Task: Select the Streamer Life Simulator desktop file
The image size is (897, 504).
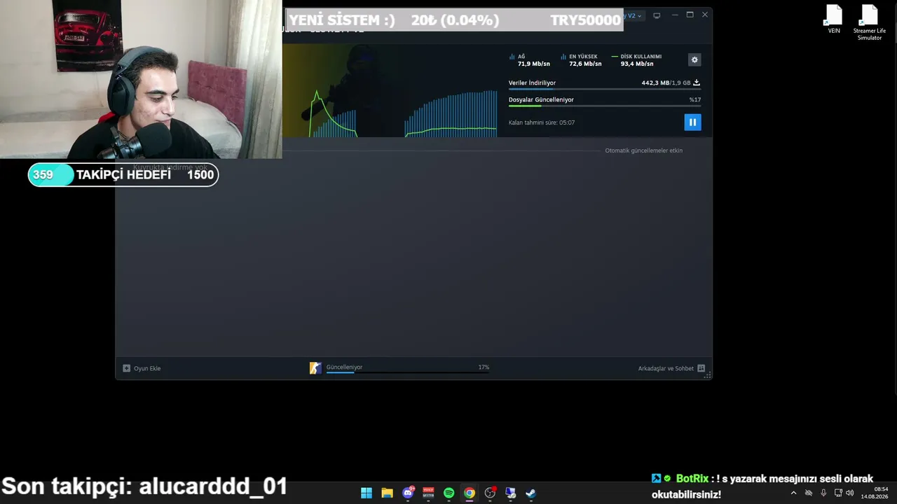Action: pos(870,23)
